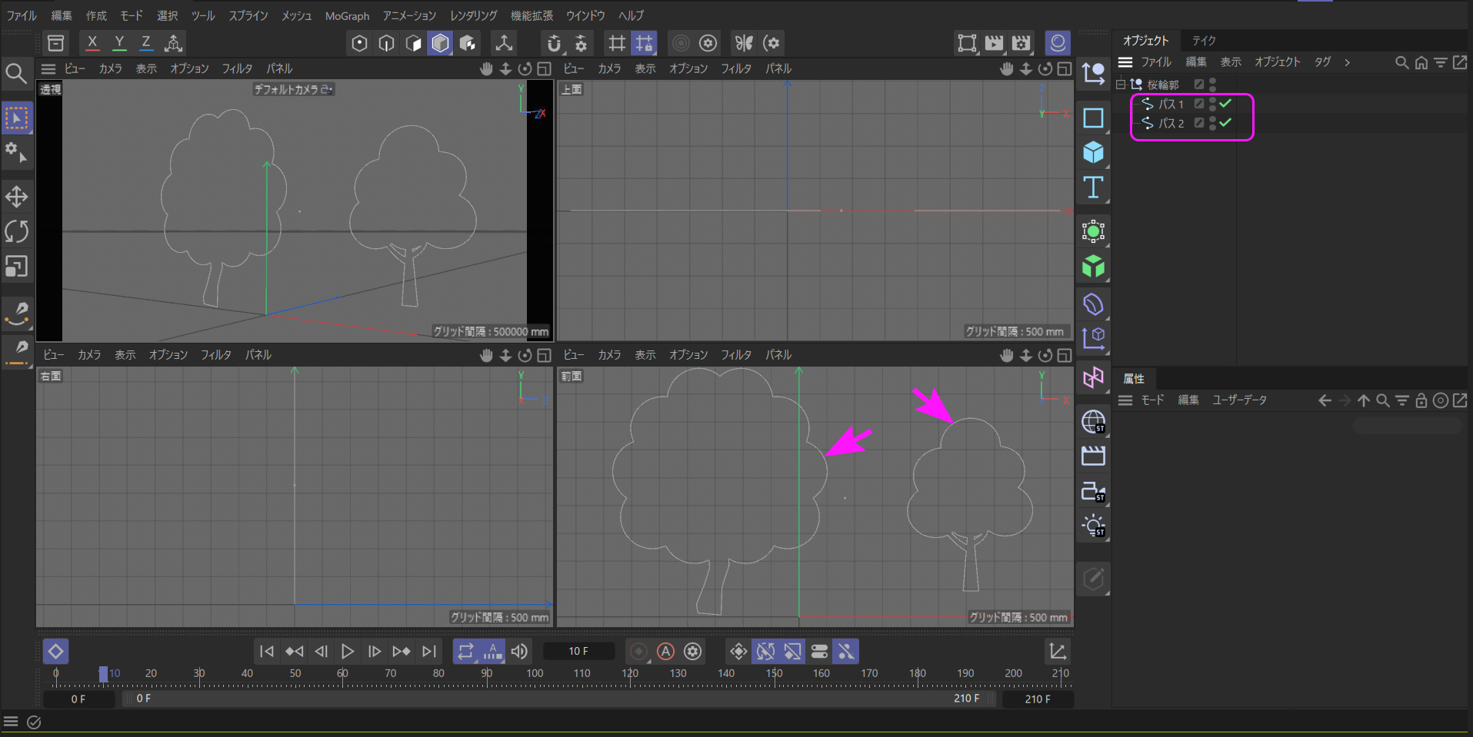
Task: Switch to the テイク tab
Action: click(x=1204, y=41)
